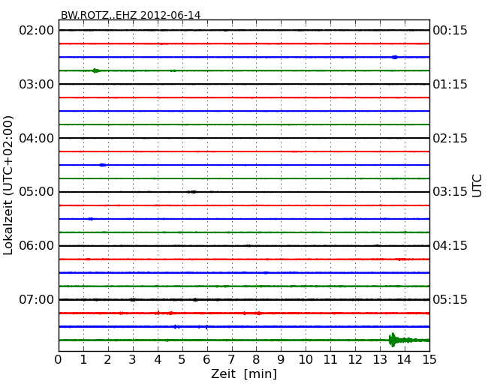Select x-axis tick label 2
This screenshot has height=390, width=488.
coord(107,359)
